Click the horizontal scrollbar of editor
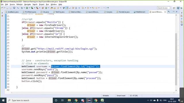 [x=93, y=93]
